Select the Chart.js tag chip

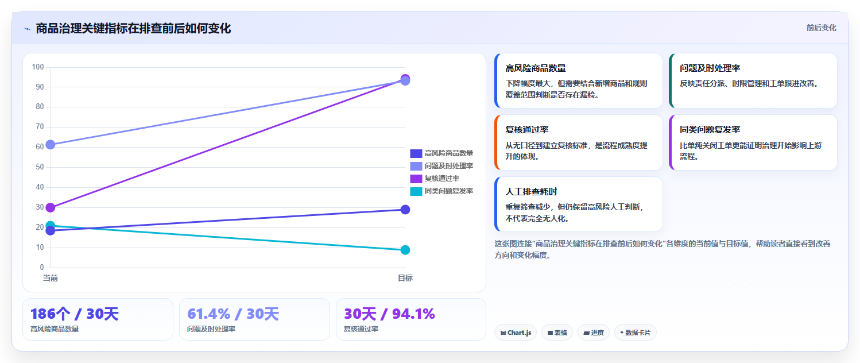[515, 333]
